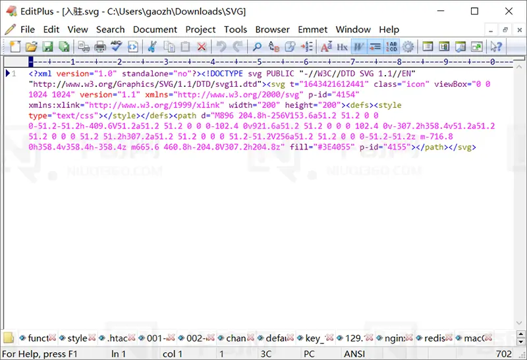Open the Replace tool icon
Screen dimensions: 527x360
coord(274,46)
